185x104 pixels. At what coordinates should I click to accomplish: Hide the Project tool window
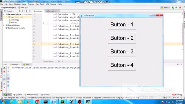(x=30, y=11)
